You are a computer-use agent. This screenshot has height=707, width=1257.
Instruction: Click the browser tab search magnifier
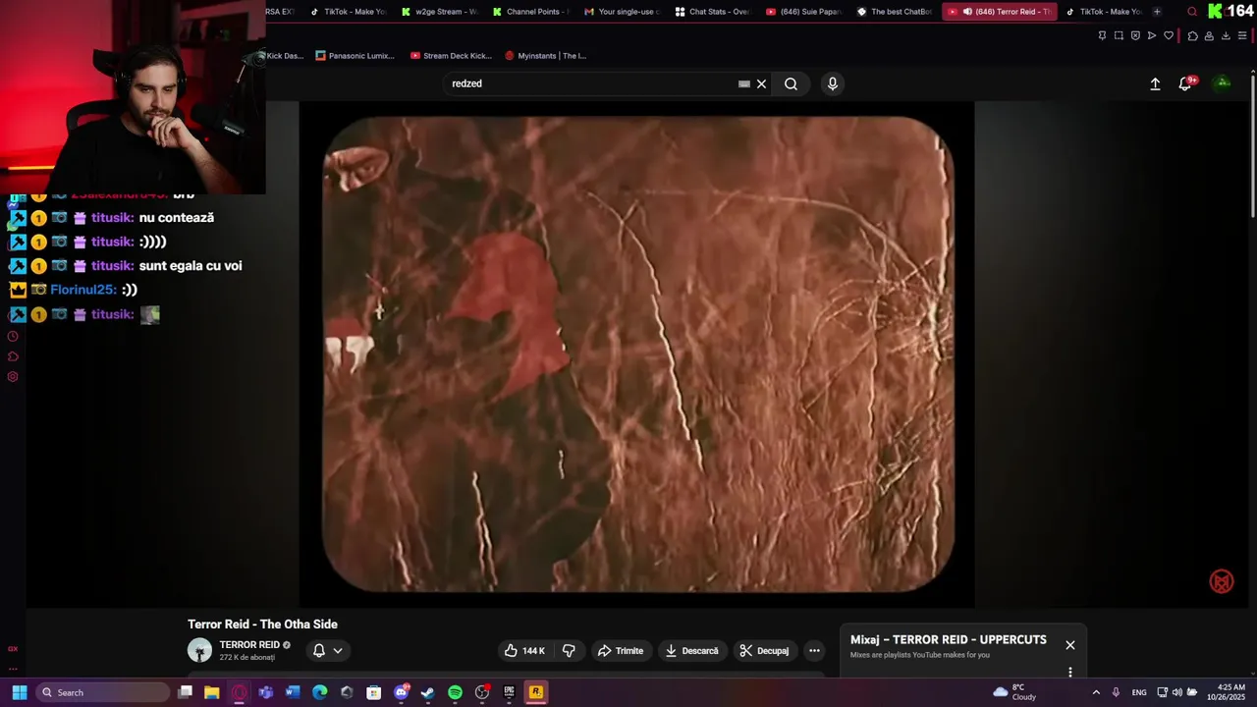tap(1192, 12)
